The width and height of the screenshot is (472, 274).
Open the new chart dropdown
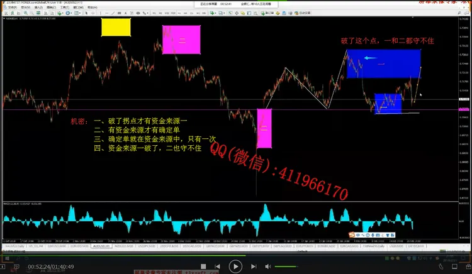pos(213,13)
